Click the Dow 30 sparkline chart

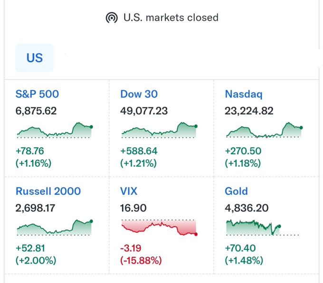click(x=159, y=130)
